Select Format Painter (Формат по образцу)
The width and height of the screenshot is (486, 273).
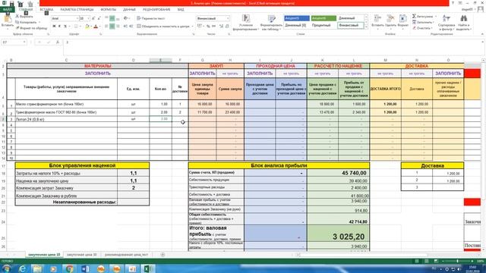(31, 28)
